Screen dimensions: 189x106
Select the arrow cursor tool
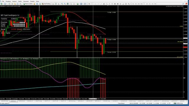89,4
